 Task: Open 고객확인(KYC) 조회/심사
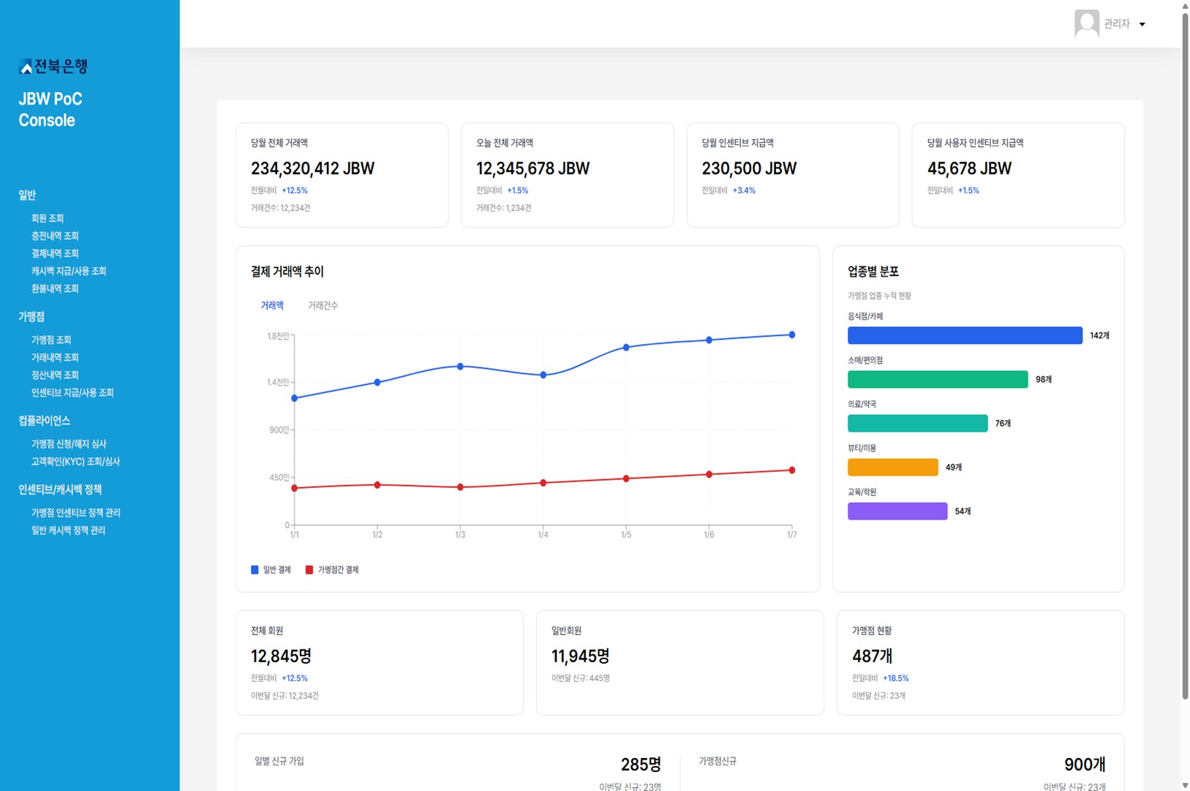click(x=75, y=462)
